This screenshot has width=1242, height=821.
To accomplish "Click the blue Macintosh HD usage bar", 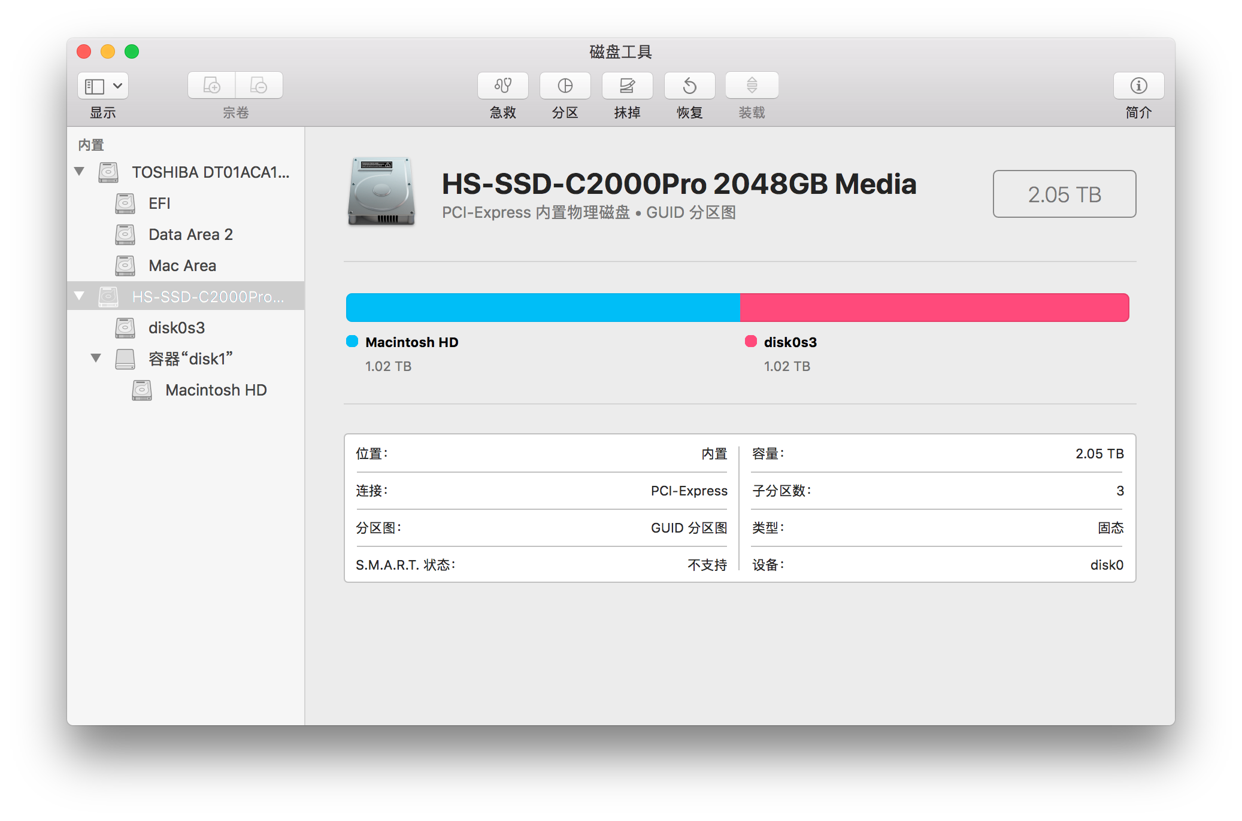I will (543, 308).
